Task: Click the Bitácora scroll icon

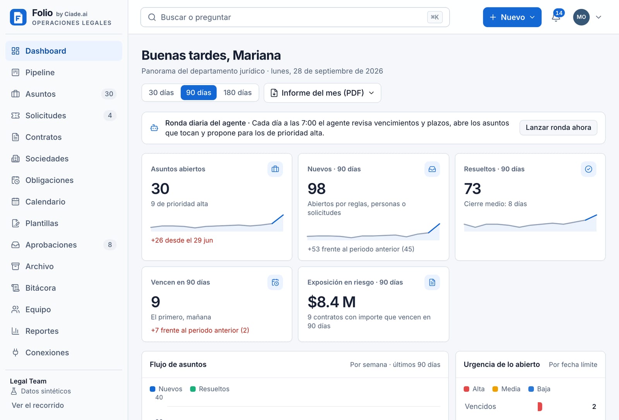Action: click(15, 288)
